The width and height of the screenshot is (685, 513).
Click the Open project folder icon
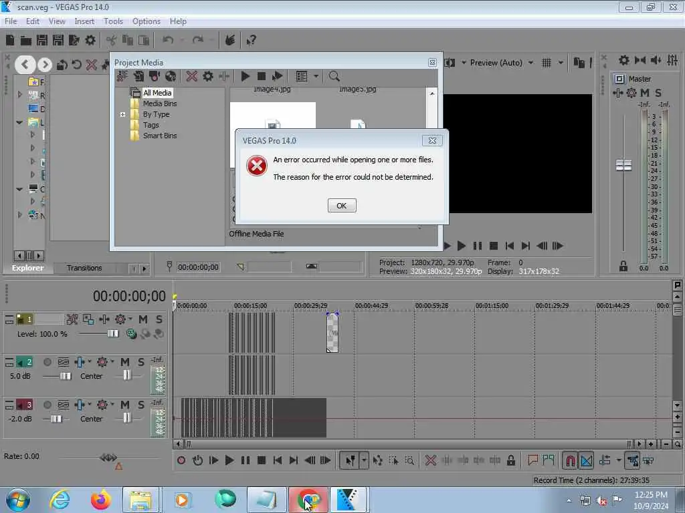(26, 41)
